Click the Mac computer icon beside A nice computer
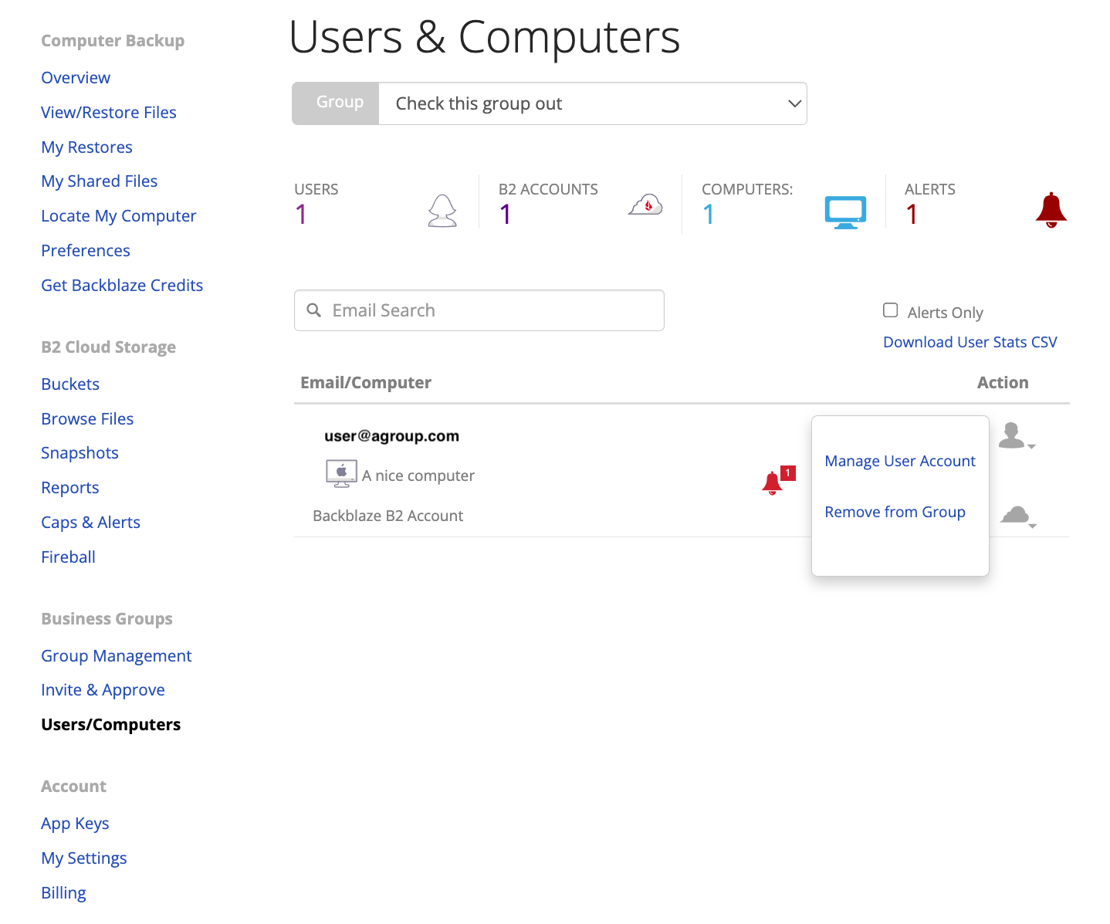 tap(341, 473)
